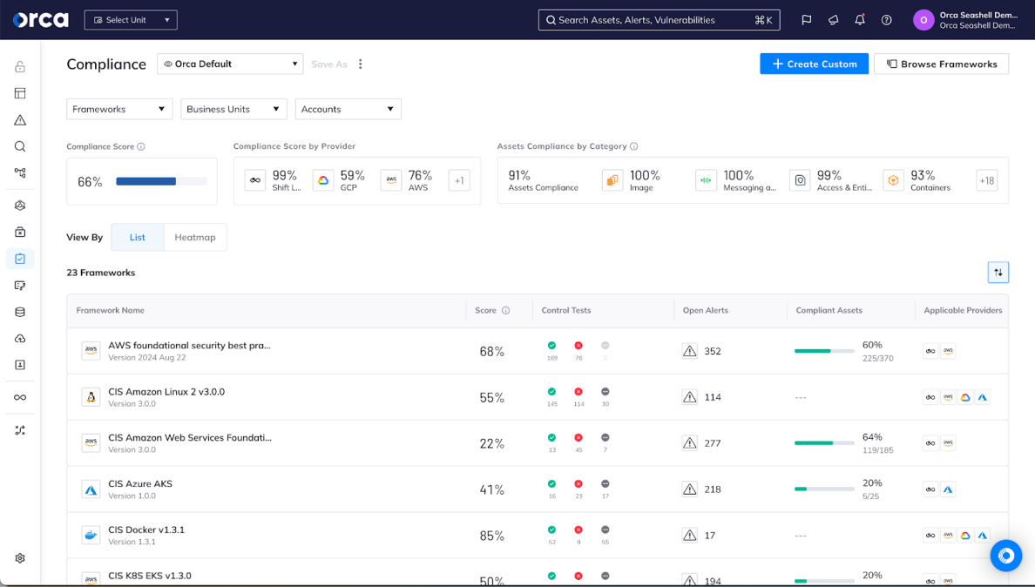Click the Image category icon
Screen dimensions: 1035x587
click(612, 180)
